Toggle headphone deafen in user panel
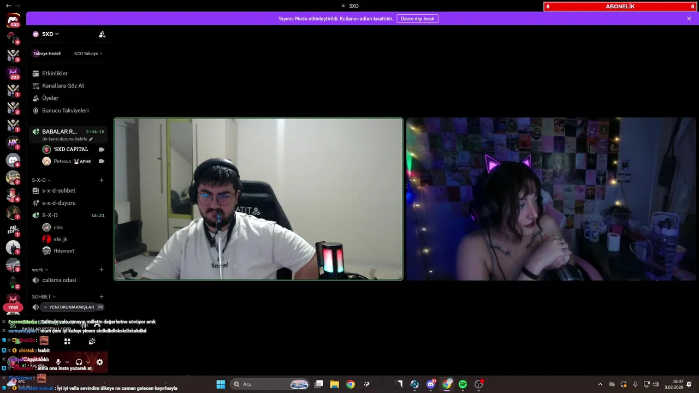This screenshot has height=393, width=699. point(79,362)
